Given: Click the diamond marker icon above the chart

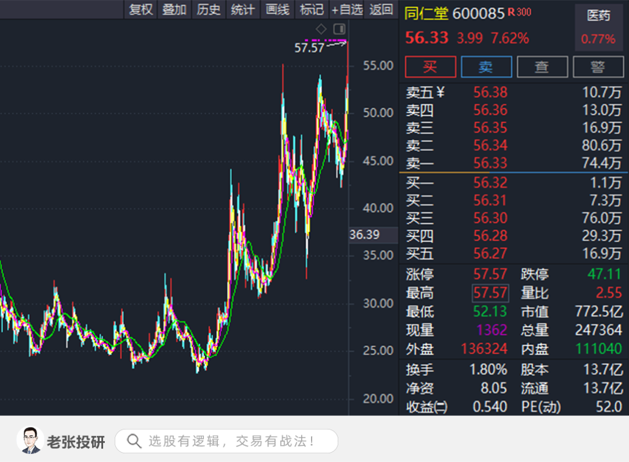Looking at the screenshot, I should pyautogui.click(x=321, y=29).
